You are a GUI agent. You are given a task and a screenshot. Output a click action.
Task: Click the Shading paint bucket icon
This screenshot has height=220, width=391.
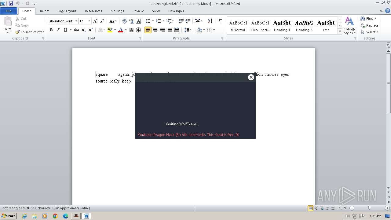pyautogui.click(x=199, y=30)
